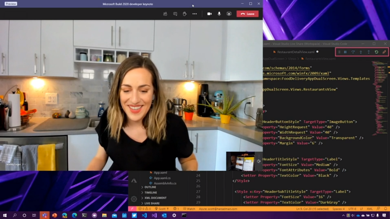
Task: Open the self-view video thumbnail
Action: coord(240,161)
